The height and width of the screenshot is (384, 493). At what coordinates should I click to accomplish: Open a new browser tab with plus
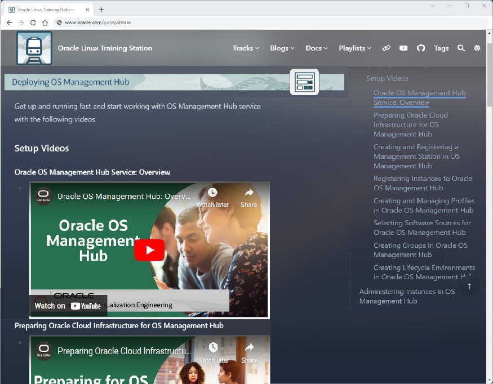tap(101, 10)
